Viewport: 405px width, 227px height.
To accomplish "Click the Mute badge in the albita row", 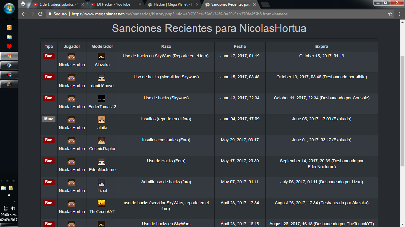I will tap(49, 119).
